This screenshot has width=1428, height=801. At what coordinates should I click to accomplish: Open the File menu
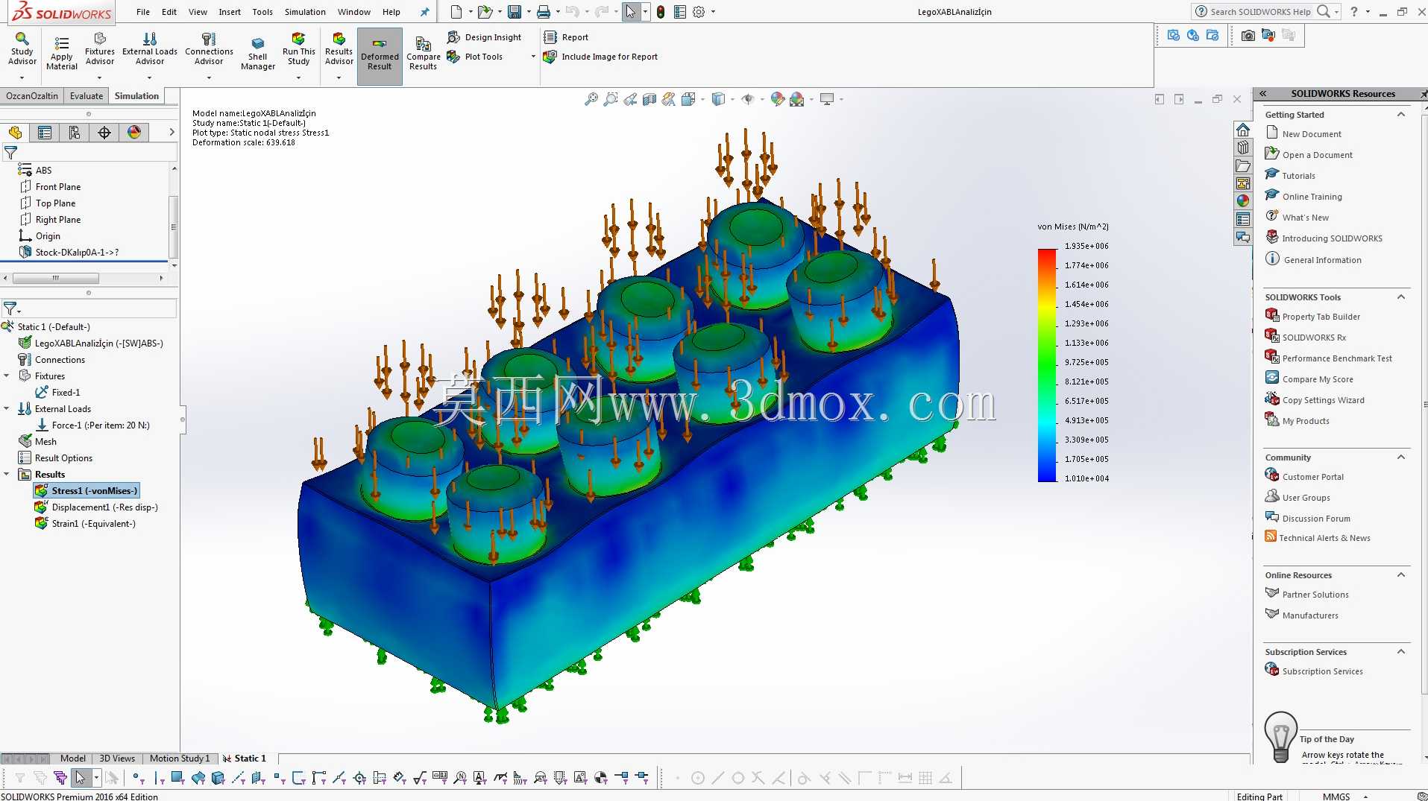pos(143,12)
